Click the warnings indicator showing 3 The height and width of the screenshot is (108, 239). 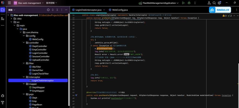pos(224,15)
